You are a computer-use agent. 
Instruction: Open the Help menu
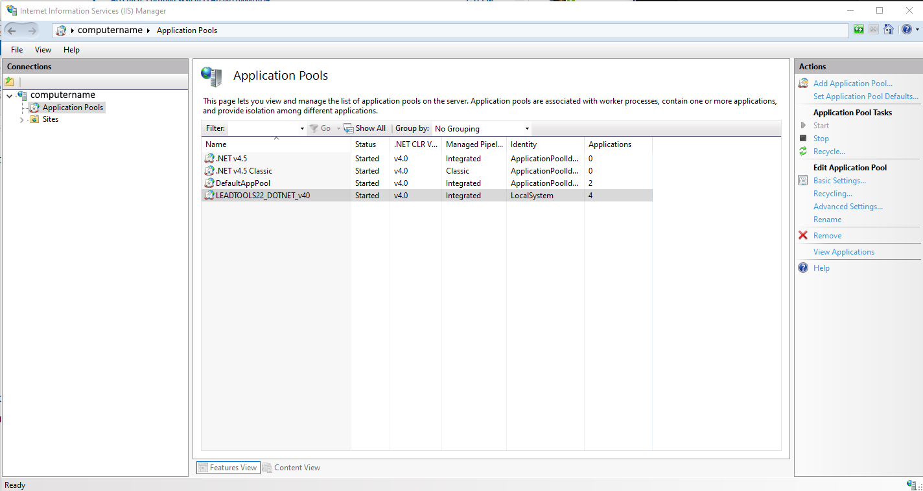click(71, 50)
